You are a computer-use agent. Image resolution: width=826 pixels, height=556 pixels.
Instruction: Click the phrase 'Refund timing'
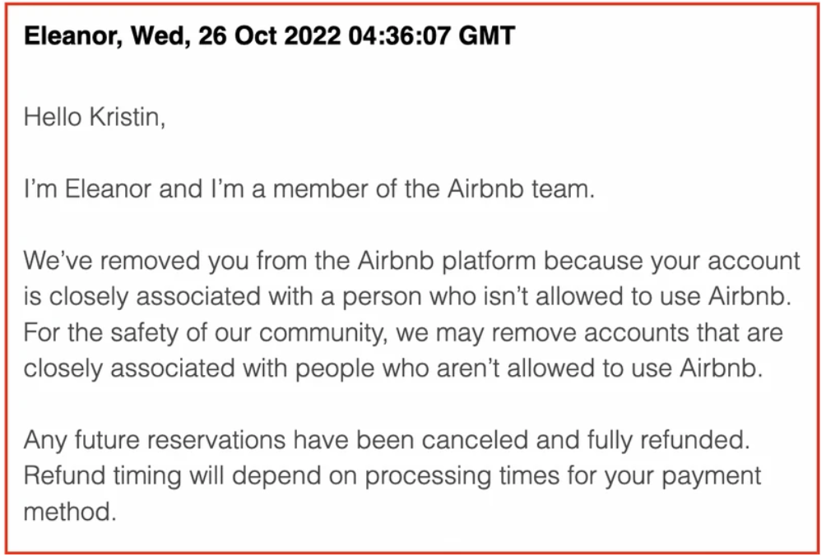pos(103,475)
